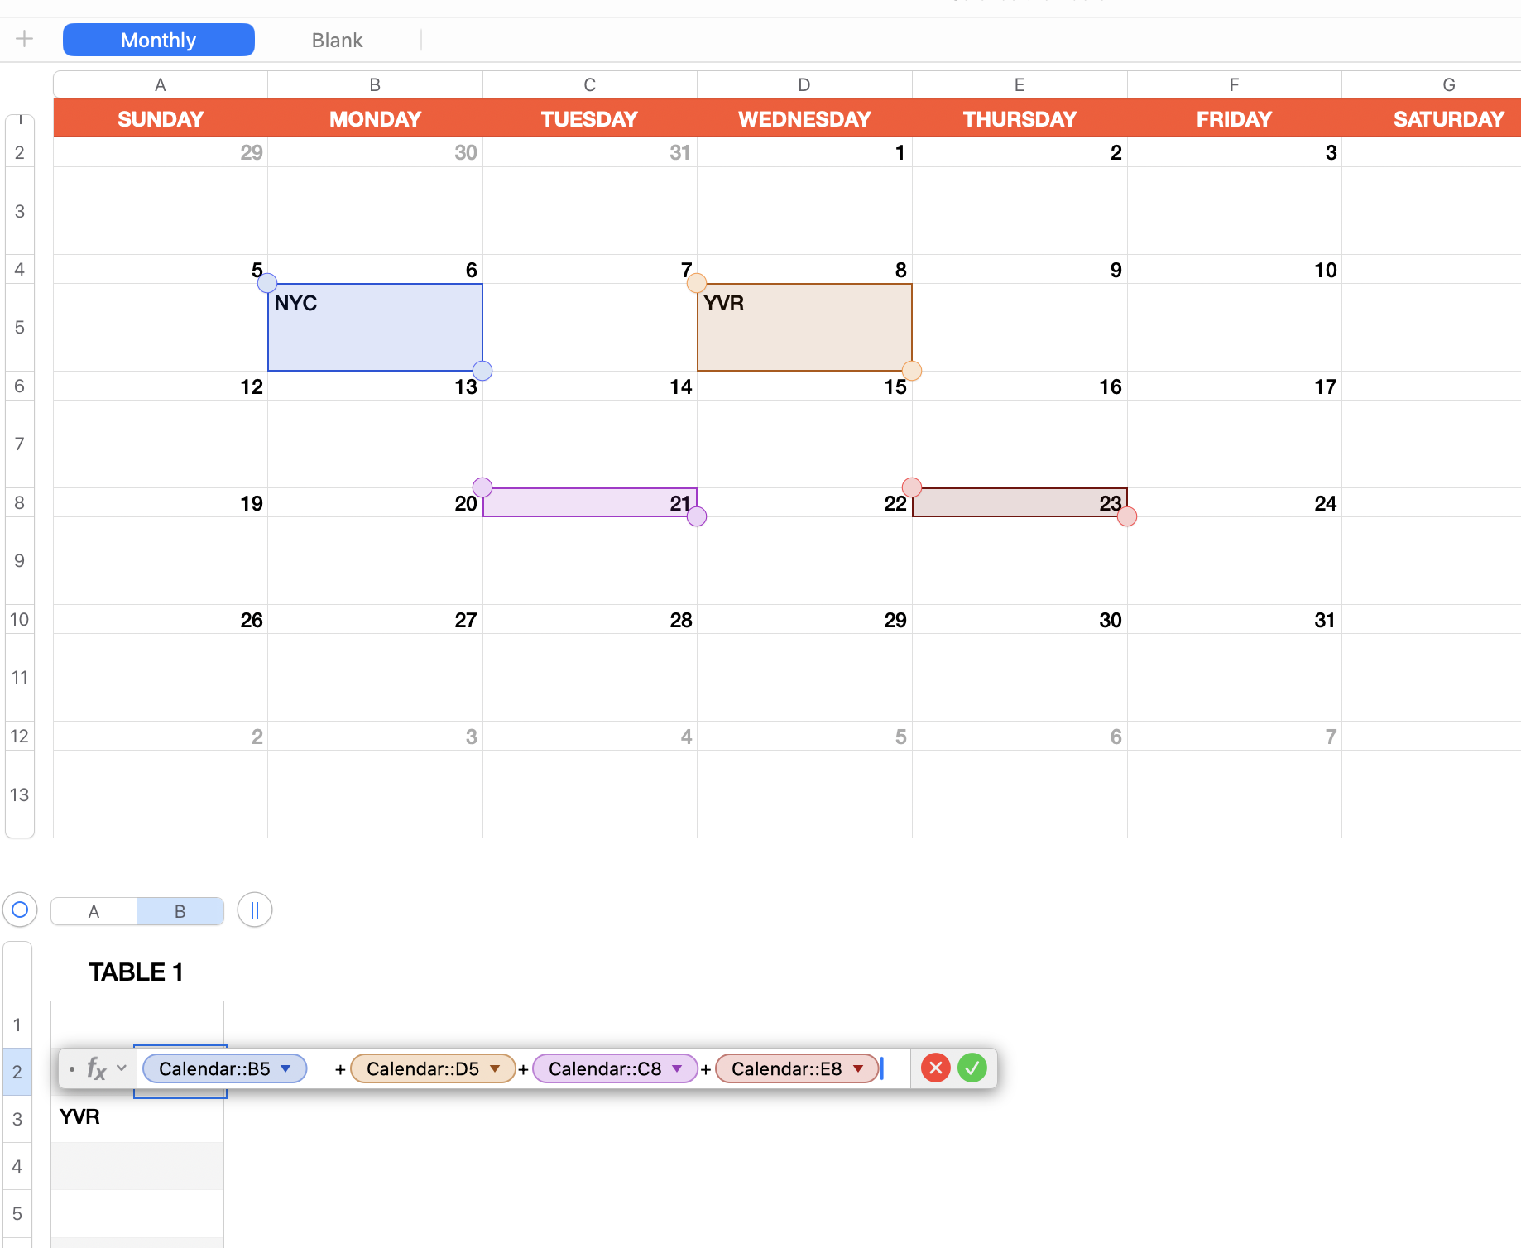Viewport: 1521px width, 1248px height.
Task: Click the date 27 cell
Action: pos(376,620)
